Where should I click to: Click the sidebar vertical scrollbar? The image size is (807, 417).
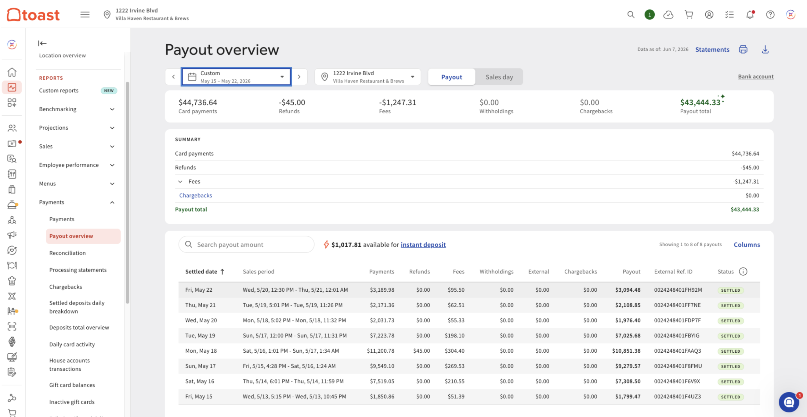pyautogui.click(x=127, y=192)
